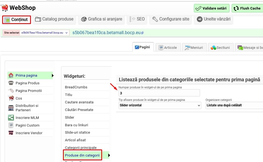This screenshot has height=162, width=263.
Task: Click the Cos shopping cart icon
Action: tap(11, 98)
